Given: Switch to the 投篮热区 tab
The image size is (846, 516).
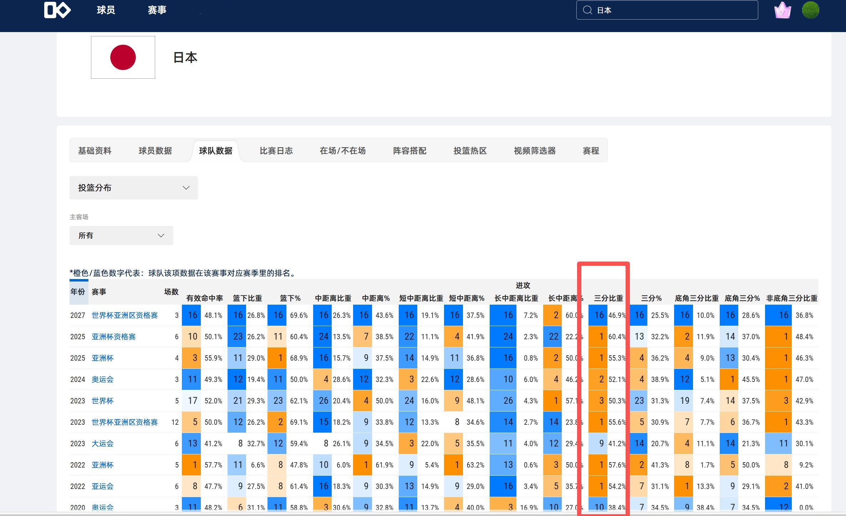Looking at the screenshot, I should (470, 151).
